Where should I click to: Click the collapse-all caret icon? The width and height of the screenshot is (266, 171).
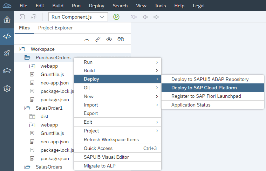coord(87,39)
